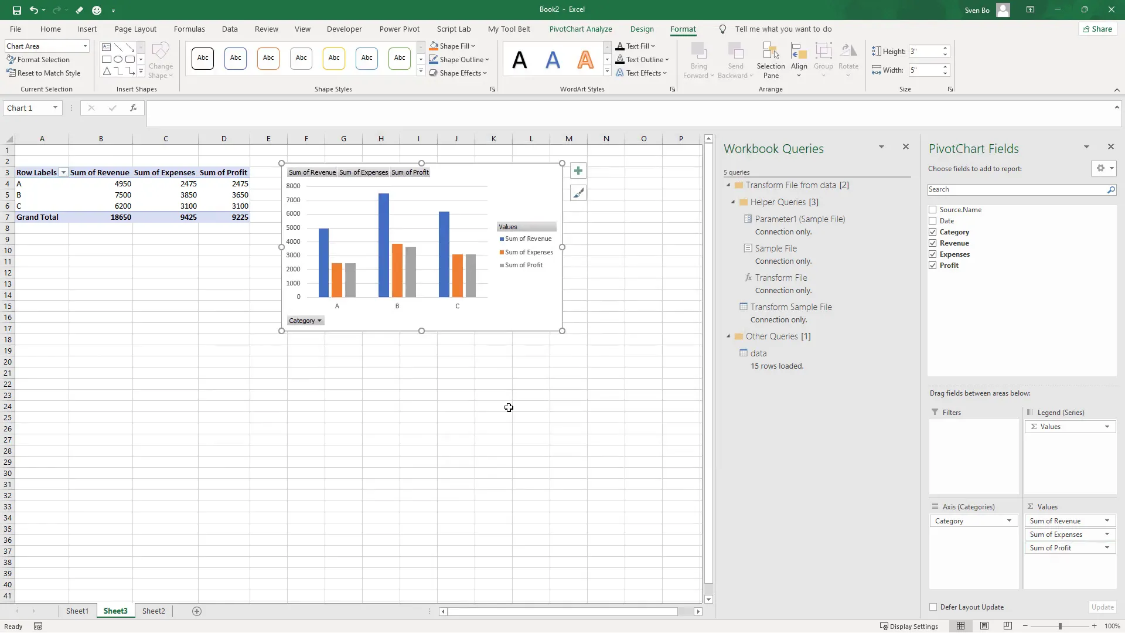
Task: Click the Add Chart Element plus button
Action: point(578,171)
